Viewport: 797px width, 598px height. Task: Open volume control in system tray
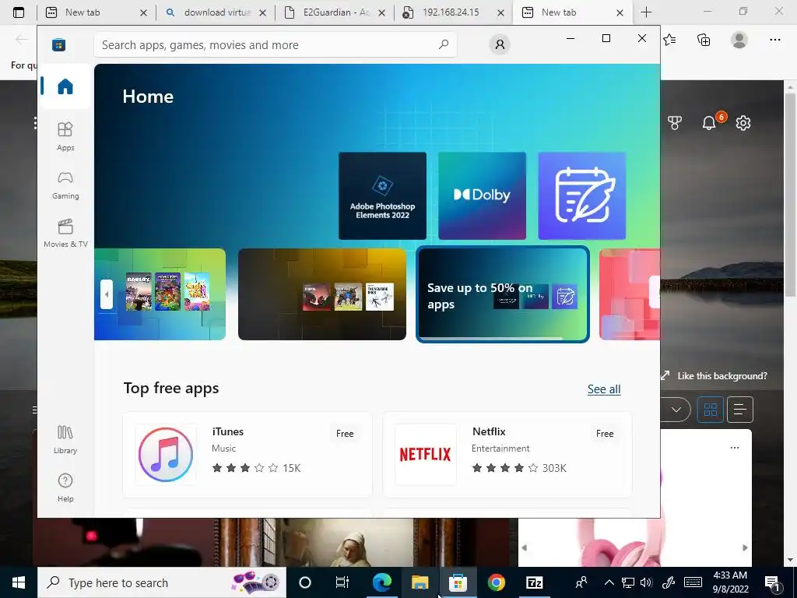646,582
